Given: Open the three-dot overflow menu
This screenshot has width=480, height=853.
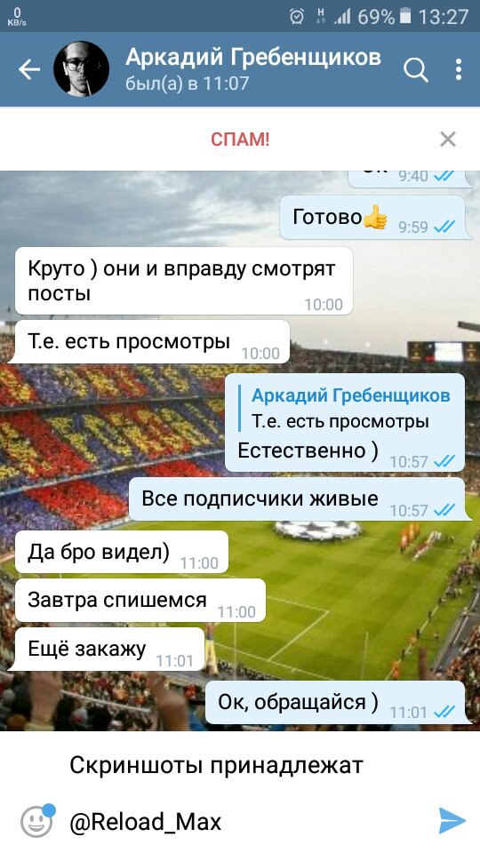Looking at the screenshot, I should 459,69.
